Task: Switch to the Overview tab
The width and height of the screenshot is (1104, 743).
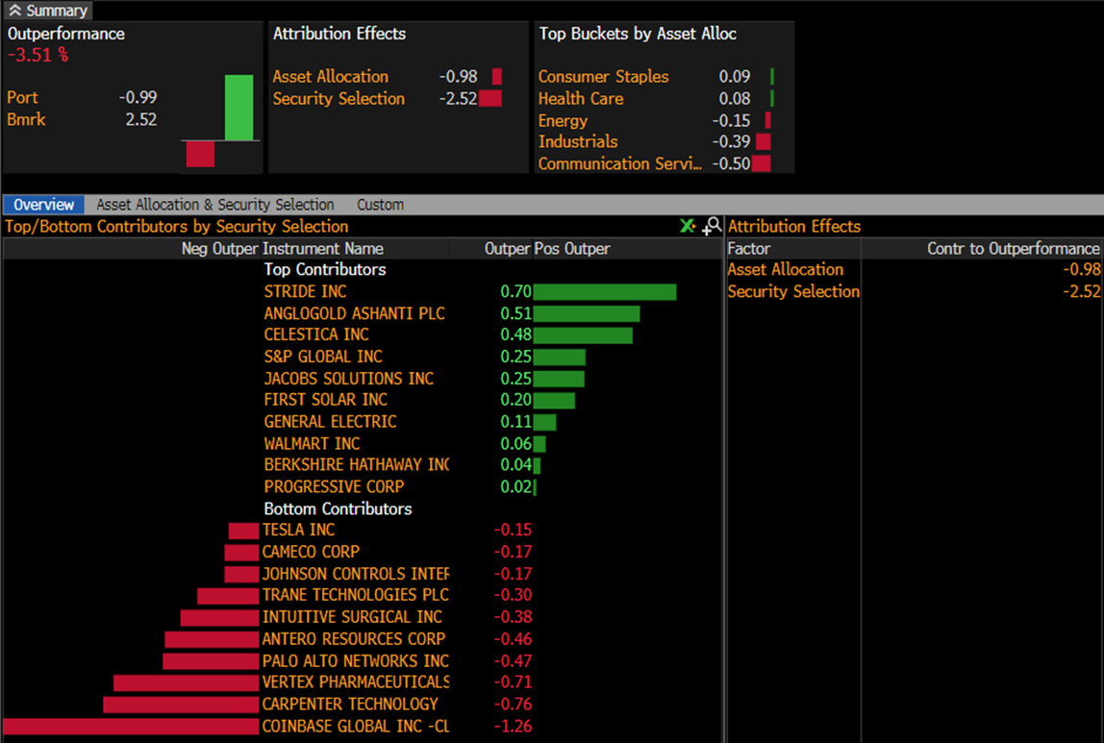Action: (x=43, y=205)
